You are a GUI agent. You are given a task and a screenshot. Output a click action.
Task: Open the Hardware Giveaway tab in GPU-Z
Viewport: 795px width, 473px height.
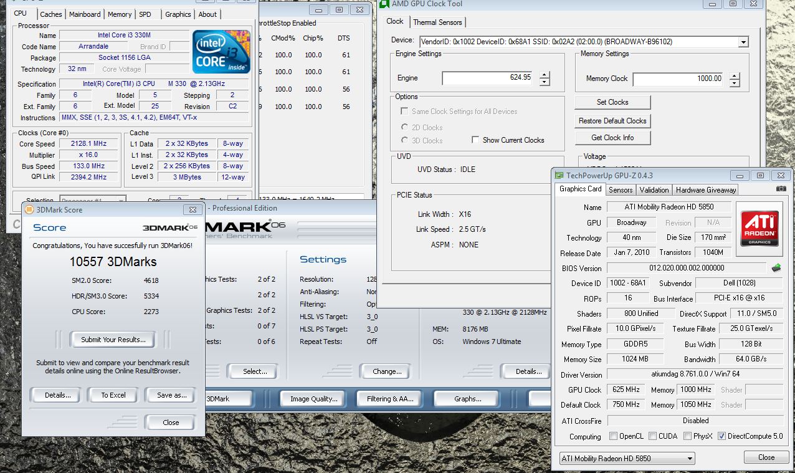click(x=706, y=190)
